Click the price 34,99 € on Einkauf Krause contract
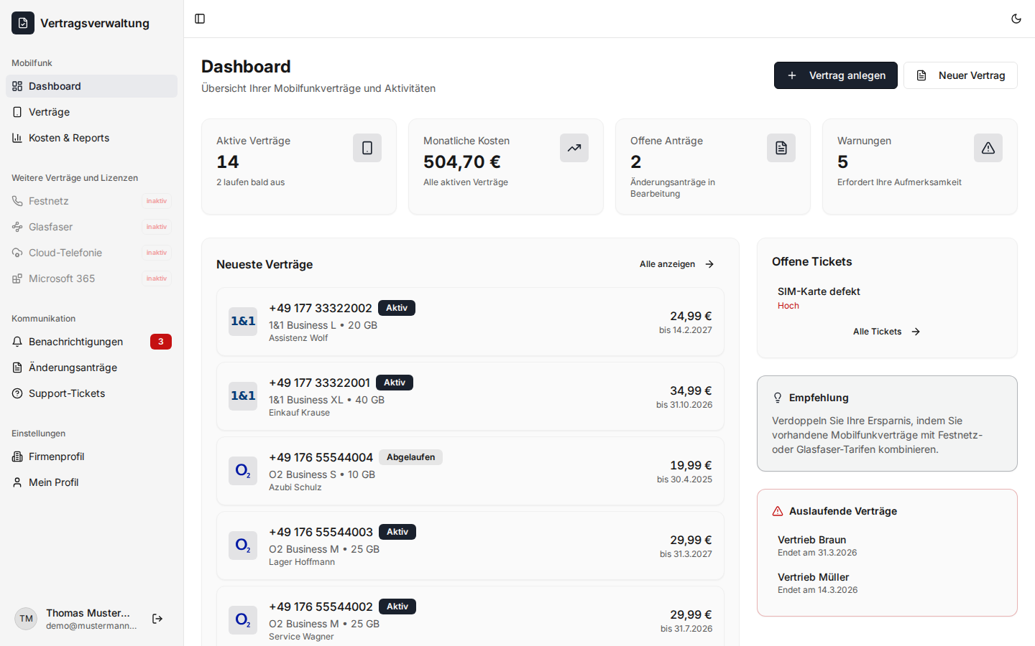Image resolution: width=1035 pixels, height=646 pixels. tap(691, 390)
